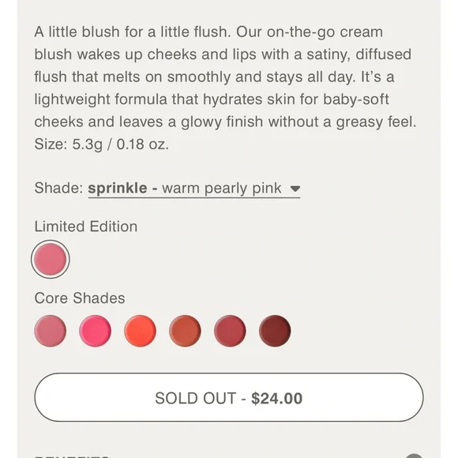The image size is (458, 458).
Task: Click the bold sprinkle shade name
Action: point(118,189)
